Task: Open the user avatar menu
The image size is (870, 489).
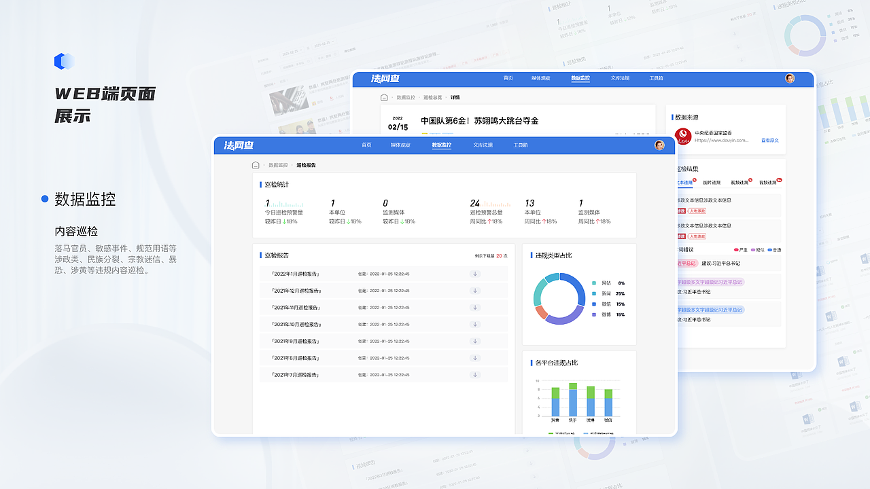Action: pos(659,145)
